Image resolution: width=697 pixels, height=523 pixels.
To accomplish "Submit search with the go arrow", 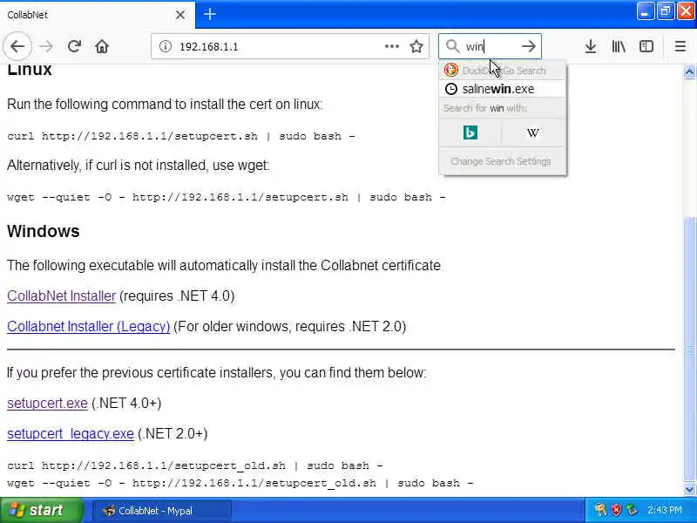I will click(528, 46).
